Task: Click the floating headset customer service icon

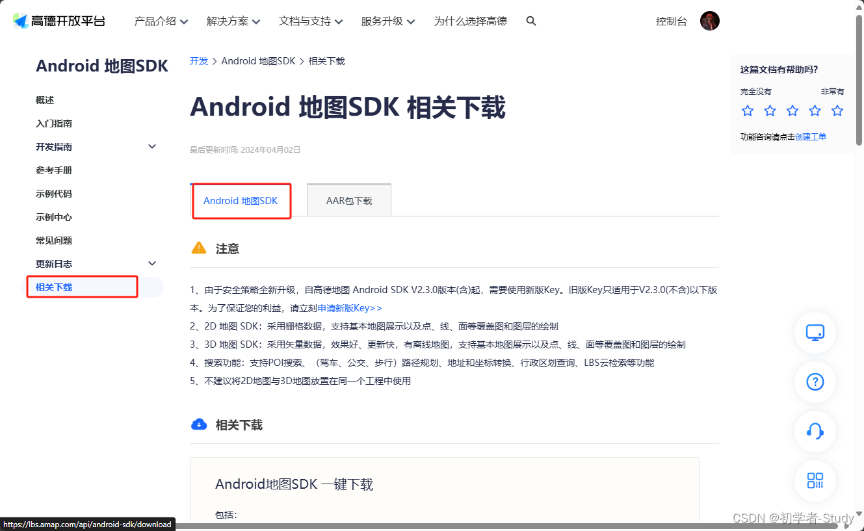Action: point(815,431)
